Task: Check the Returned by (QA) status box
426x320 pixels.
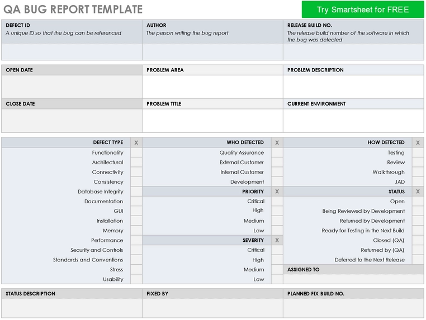Action: pos(418,250)
